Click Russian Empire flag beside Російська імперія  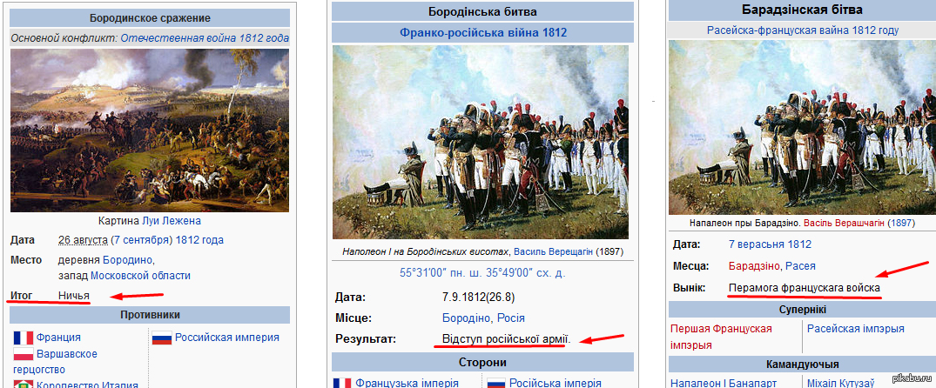pyautogui.click(x=496, y=384)
